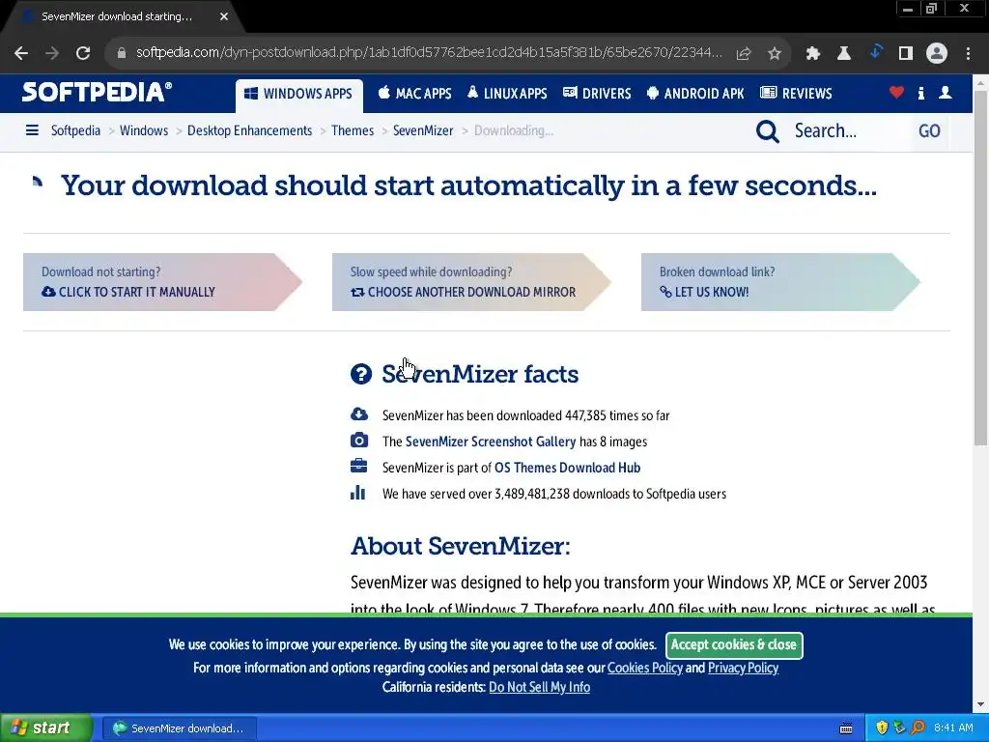
Task: Click the magnifier search icon
Action: coord(768,131)
